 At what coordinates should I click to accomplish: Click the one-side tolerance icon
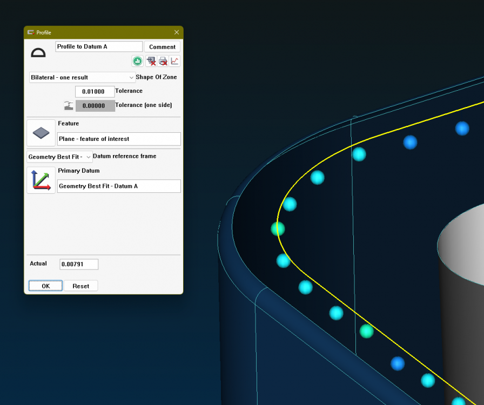click(x=68, y=105)
